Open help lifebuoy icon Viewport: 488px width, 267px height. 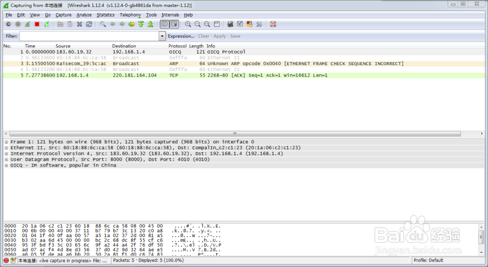[x=273, y=24]
